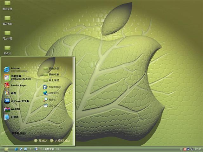
Task: Launch IconPackager from Start menu
Action: [15, 85]
